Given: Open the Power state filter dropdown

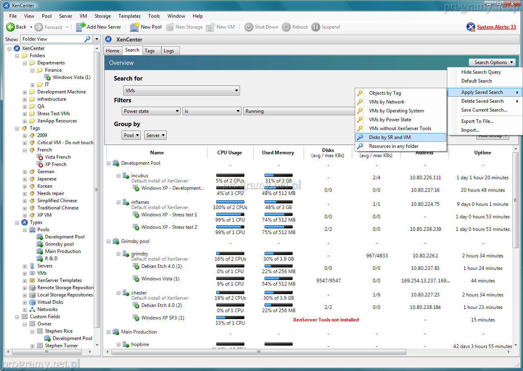Looking at the screenshot, I should 151,111.
